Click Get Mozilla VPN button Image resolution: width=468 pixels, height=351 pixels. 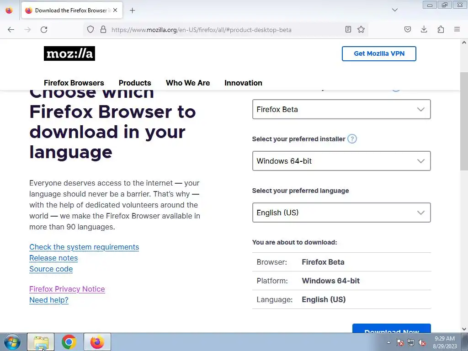pos(379,54)
